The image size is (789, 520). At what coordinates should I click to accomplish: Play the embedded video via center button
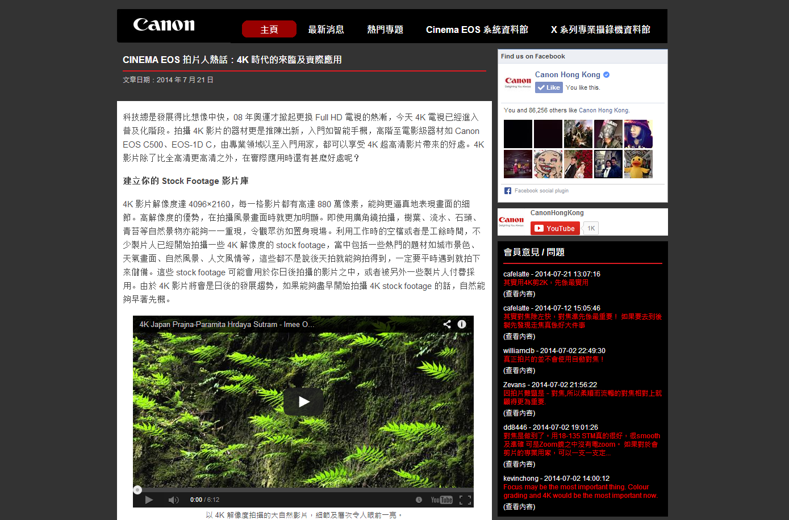point(303,402)
